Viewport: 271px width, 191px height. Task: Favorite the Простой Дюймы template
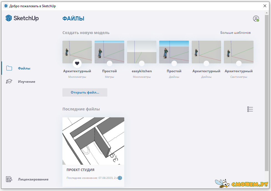coord(174,63)
